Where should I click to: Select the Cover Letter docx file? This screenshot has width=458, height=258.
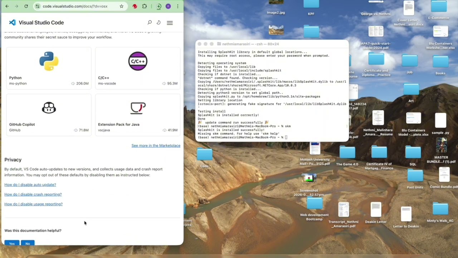(x=409, y=14)
